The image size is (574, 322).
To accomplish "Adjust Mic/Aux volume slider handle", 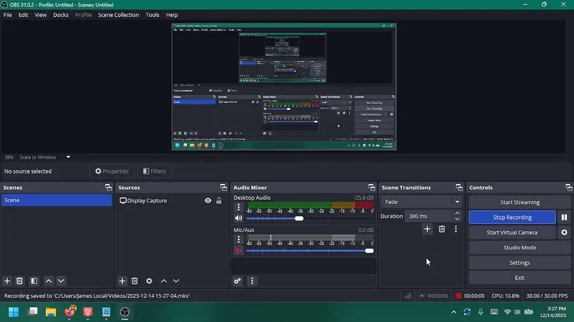I will (369, 251).
